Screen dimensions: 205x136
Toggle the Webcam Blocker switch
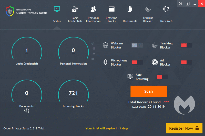click(x=137, y=45)
